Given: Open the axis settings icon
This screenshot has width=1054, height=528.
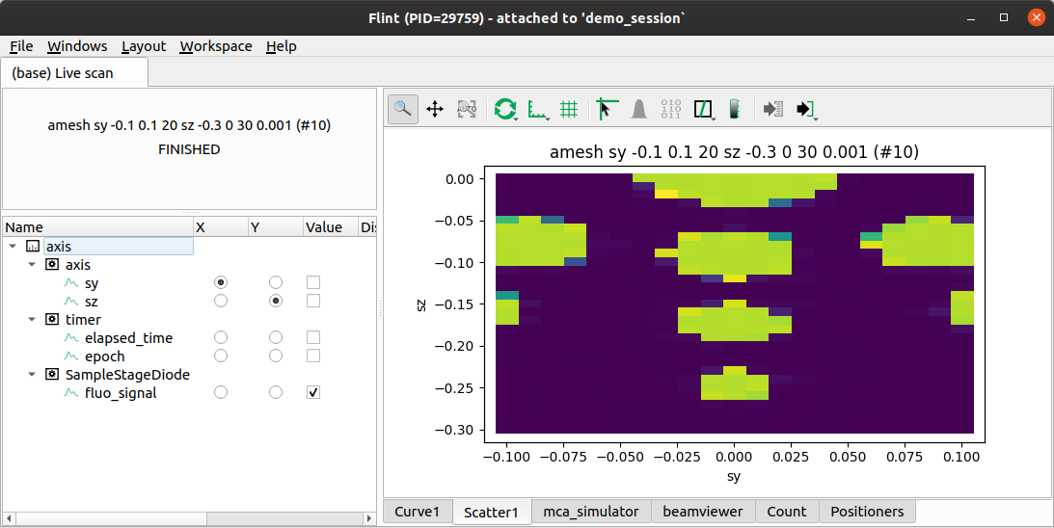Looking at the screenshot, I should pos(537,109).
